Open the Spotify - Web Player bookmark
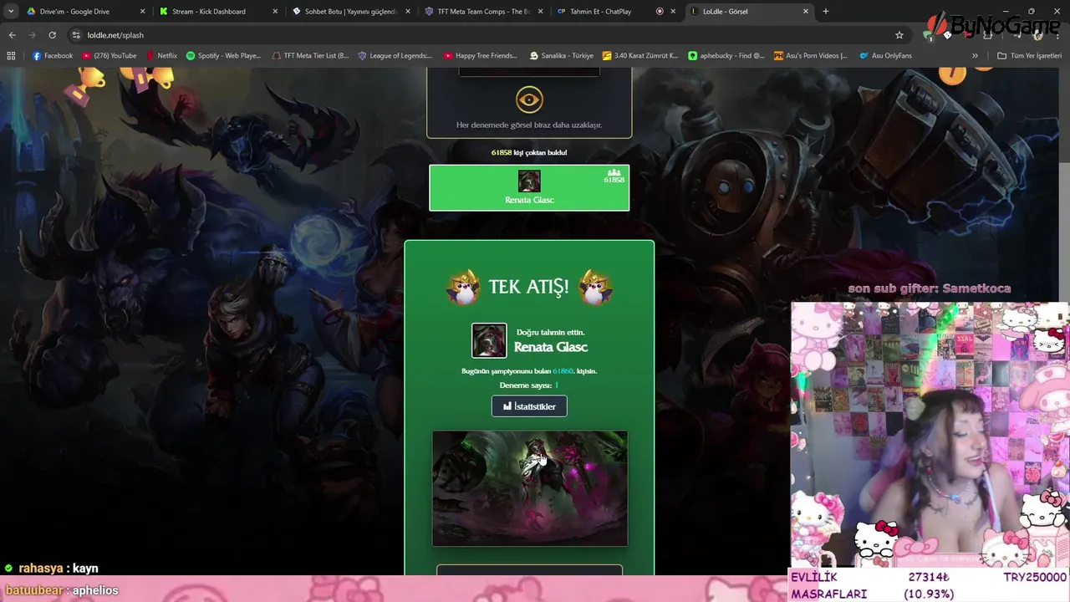This screenshot has width=1070, height=602. (x=224, y=56)
